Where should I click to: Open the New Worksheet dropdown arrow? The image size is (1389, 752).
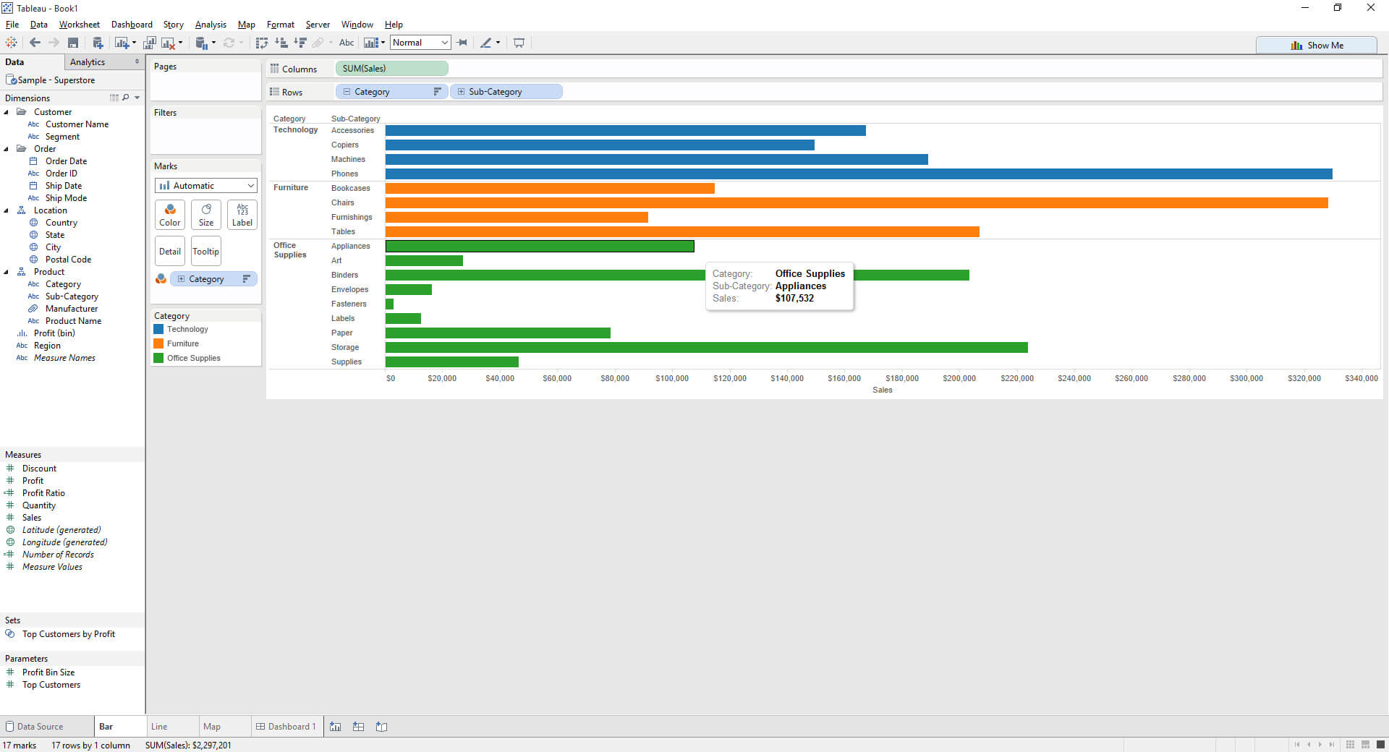pyautogui.click(x=134, y=43)
